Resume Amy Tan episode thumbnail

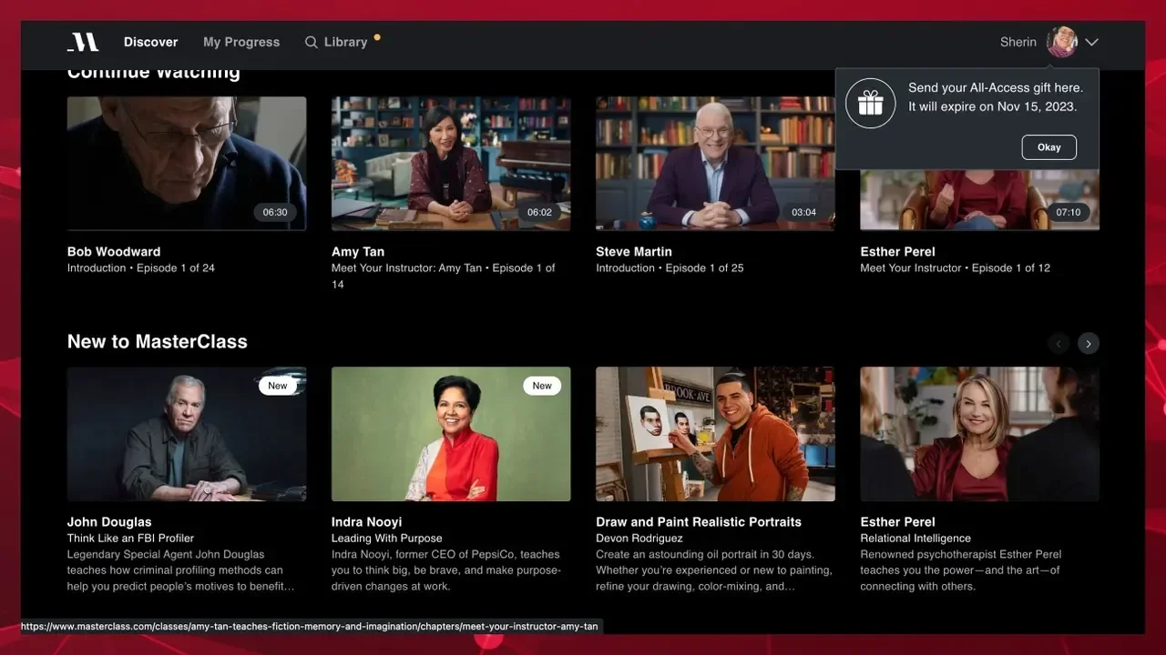click(x=451, y=164)
